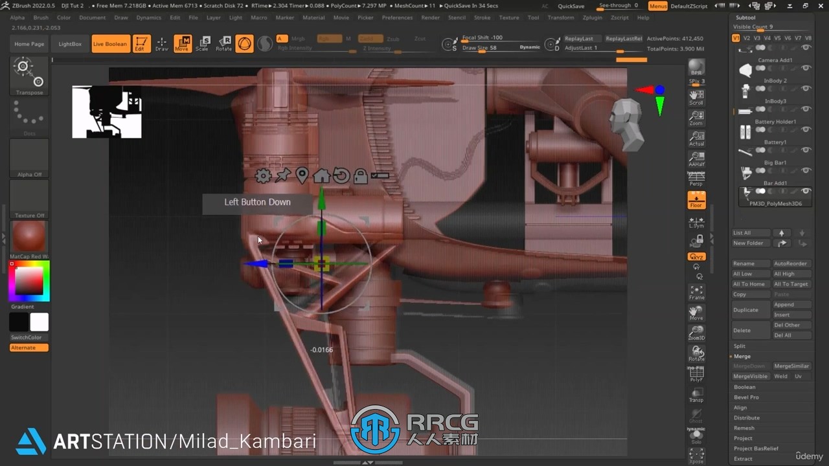Toggle XYZ rotation mode
This screenshot has height=466, width=829.
[x=696, y=257]
